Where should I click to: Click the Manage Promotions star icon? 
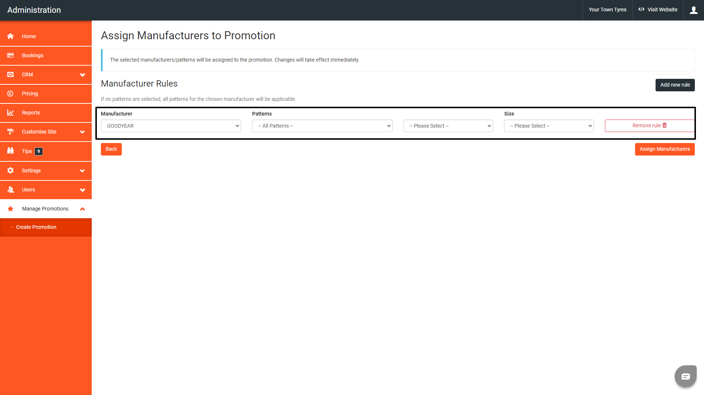(x=10, y=209)
